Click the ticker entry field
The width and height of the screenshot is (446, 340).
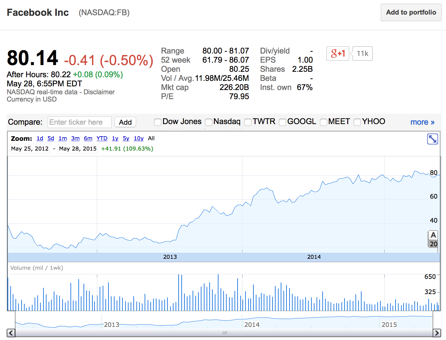pyautogui.click(x=80, y=122)
